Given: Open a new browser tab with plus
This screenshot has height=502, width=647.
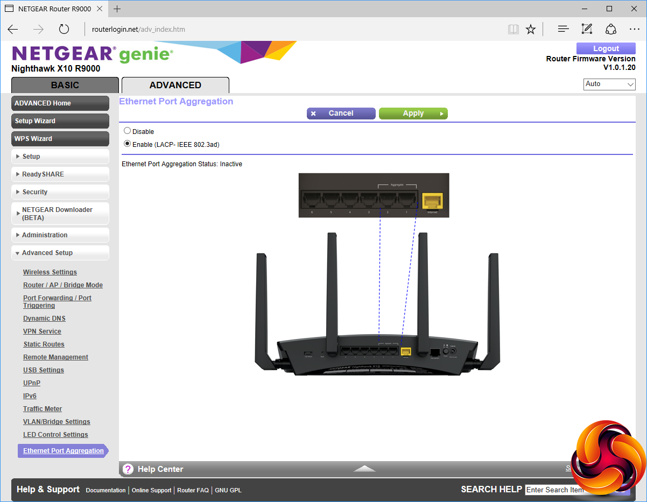Looking at the screenshot, I should [117, 9].
